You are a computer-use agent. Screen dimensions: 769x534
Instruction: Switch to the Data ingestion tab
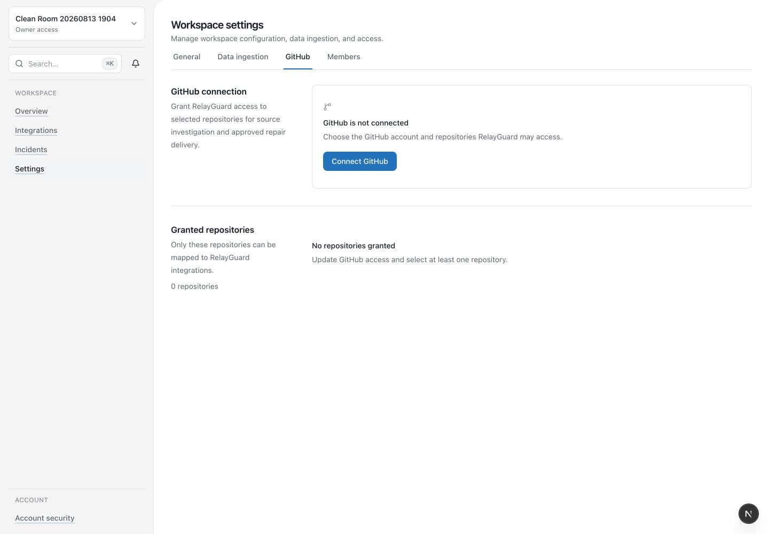[x=243, y=57]
